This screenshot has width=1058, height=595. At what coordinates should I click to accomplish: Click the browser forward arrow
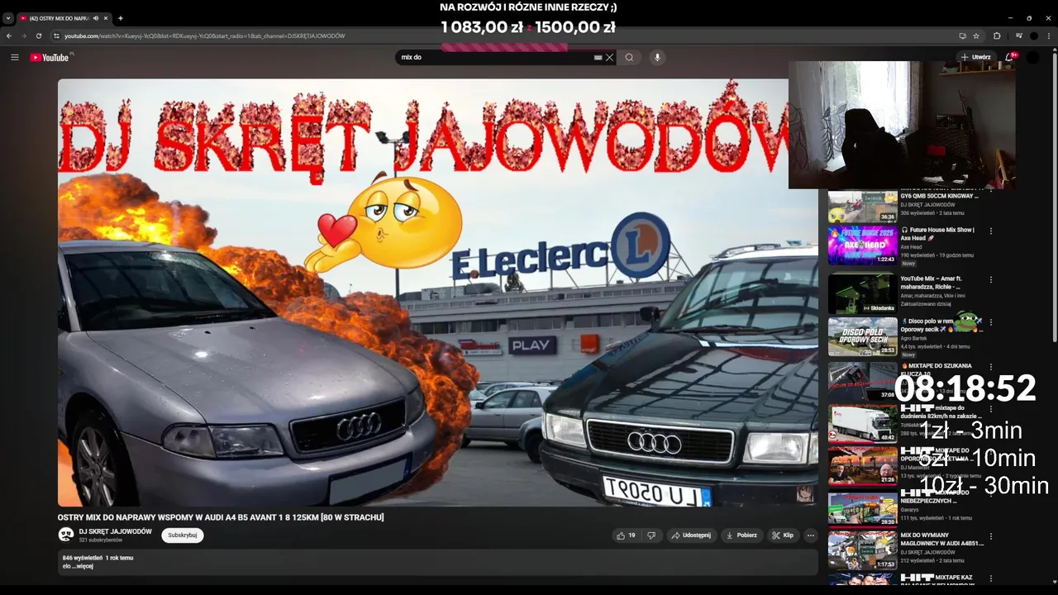(x=24, y=36)
